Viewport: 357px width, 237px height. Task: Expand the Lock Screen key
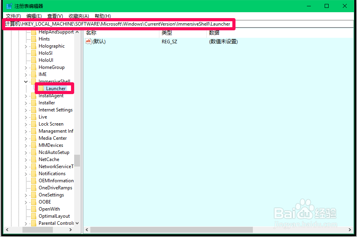[x=26, y=124]
